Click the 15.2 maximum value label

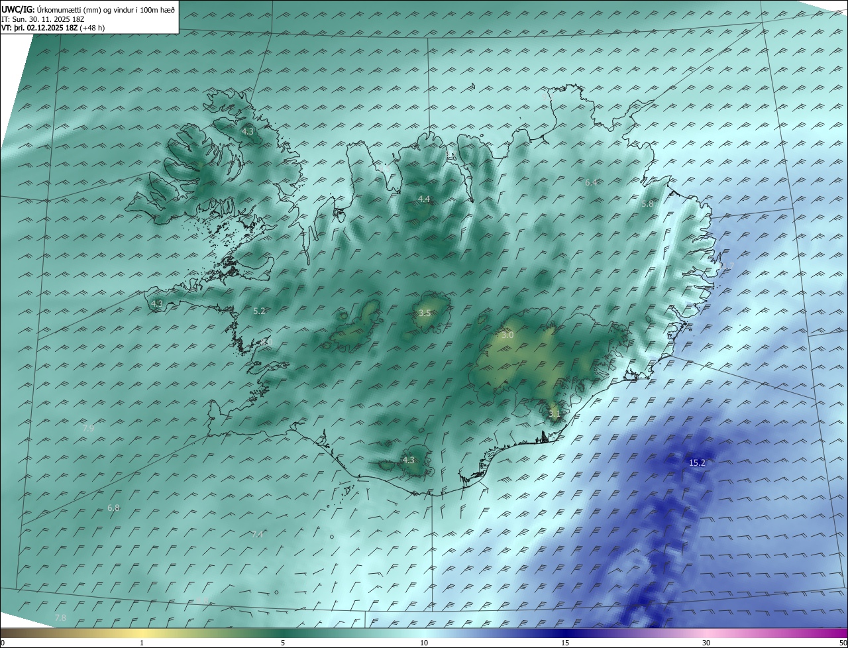pyautogui.click(x=697, y=462)
